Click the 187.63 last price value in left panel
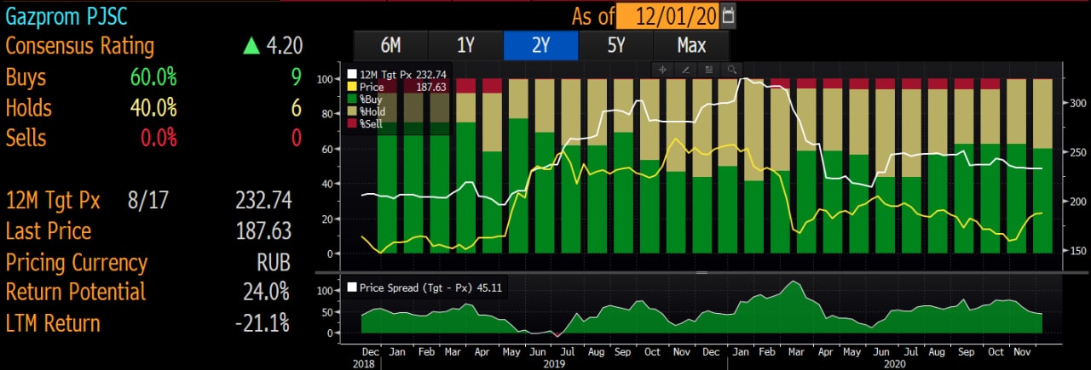 (x=263, y=231)
